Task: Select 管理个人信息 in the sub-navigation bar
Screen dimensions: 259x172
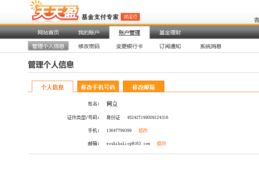Action: click(x=48, y=46)
